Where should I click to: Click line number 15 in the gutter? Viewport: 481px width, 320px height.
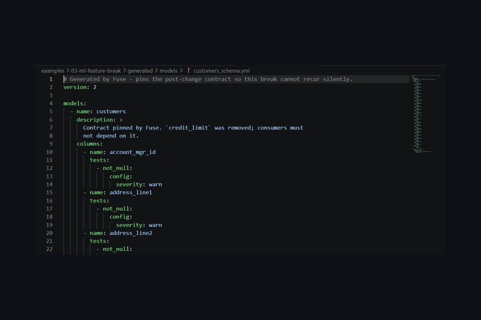tap(50, 192)
